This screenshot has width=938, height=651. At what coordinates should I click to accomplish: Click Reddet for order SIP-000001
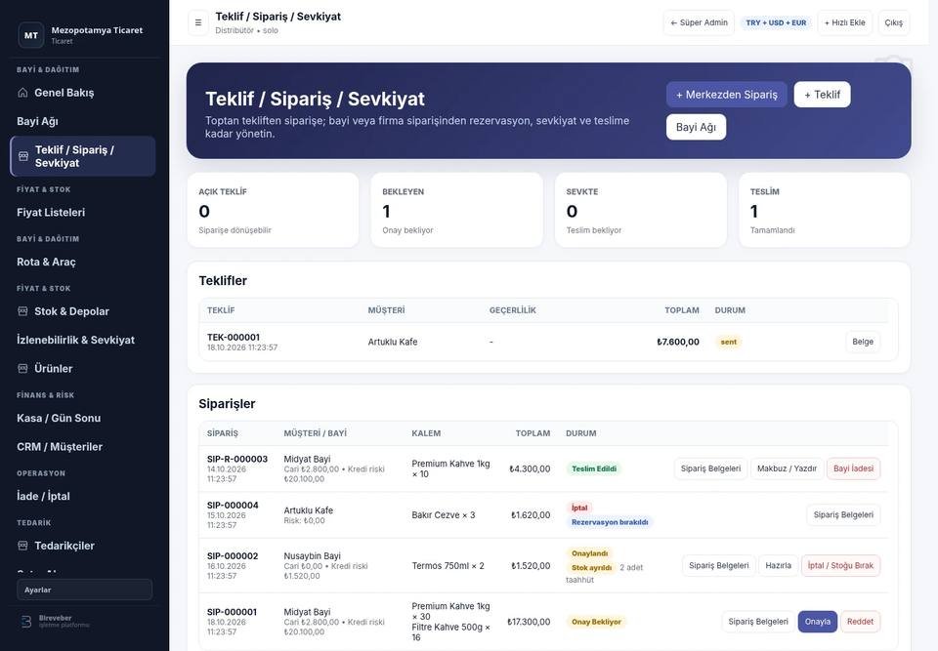860,622
